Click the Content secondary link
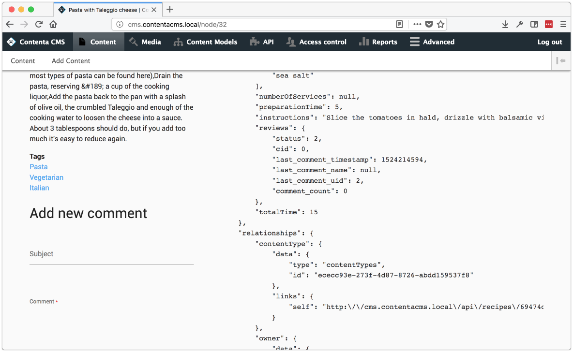The image size is (573, 352). point(23,61)
